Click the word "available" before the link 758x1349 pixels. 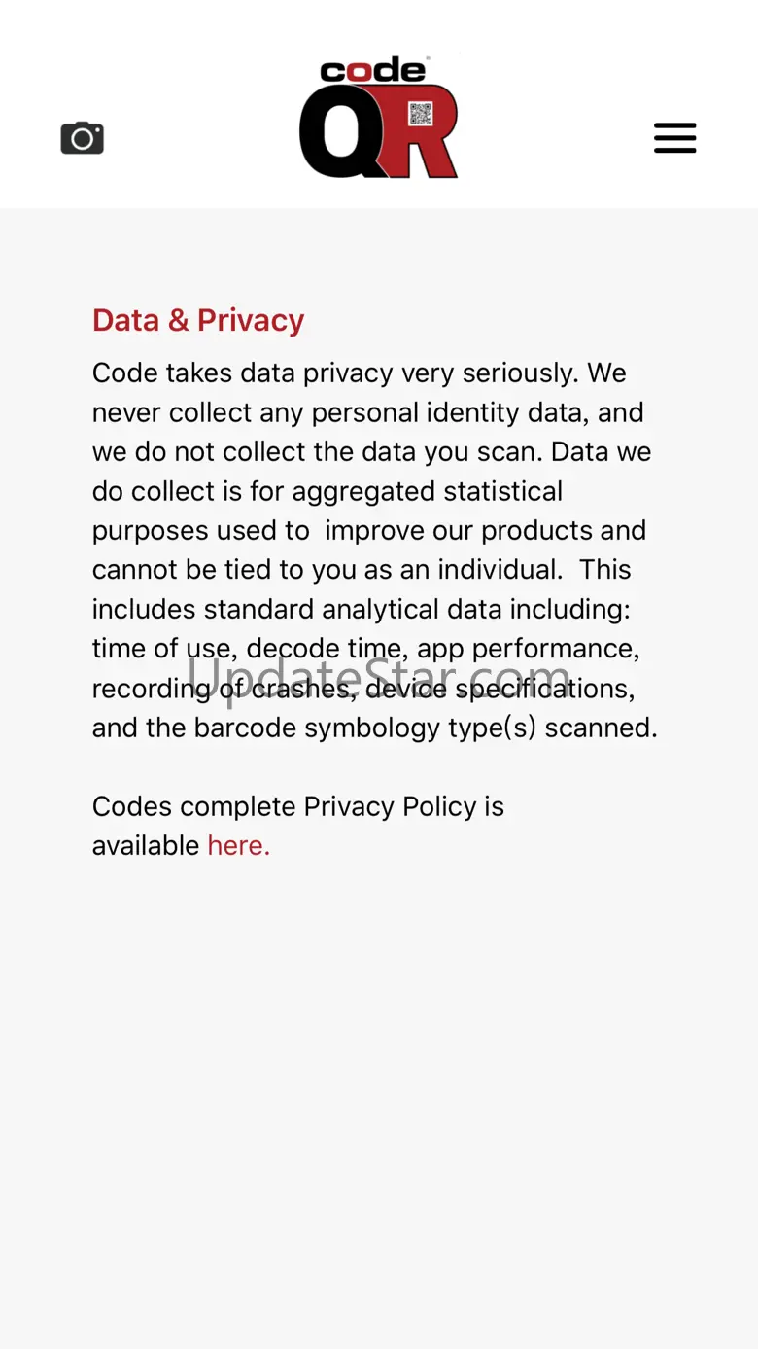click(x=146, y=846)
